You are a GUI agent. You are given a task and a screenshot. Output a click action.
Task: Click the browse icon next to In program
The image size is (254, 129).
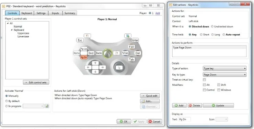point(47,106)
